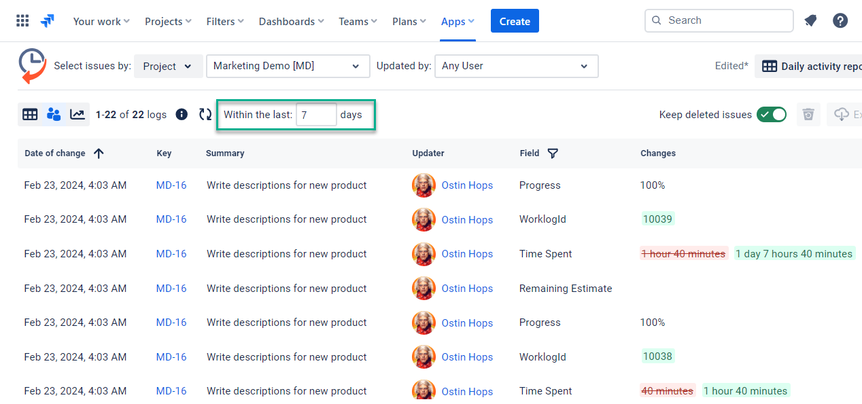Viewport: 862px width, 404px height.
Task: Click the blue Create button
Action: (x=515, y=21)
